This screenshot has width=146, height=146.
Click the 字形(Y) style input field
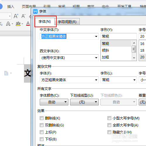tap(119, 36)
